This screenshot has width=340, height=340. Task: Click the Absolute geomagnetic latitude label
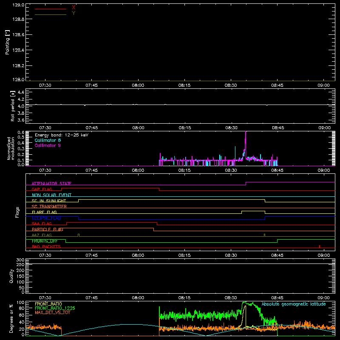(x=294, y=304)
